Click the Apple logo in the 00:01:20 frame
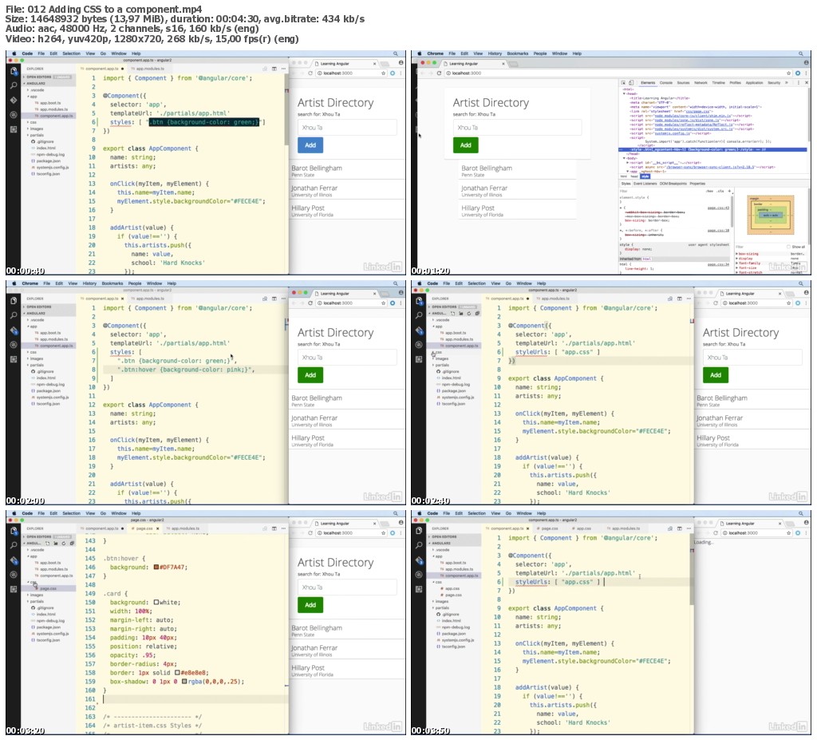Viewport: 817px width, 740px height. tap(420, 53)
